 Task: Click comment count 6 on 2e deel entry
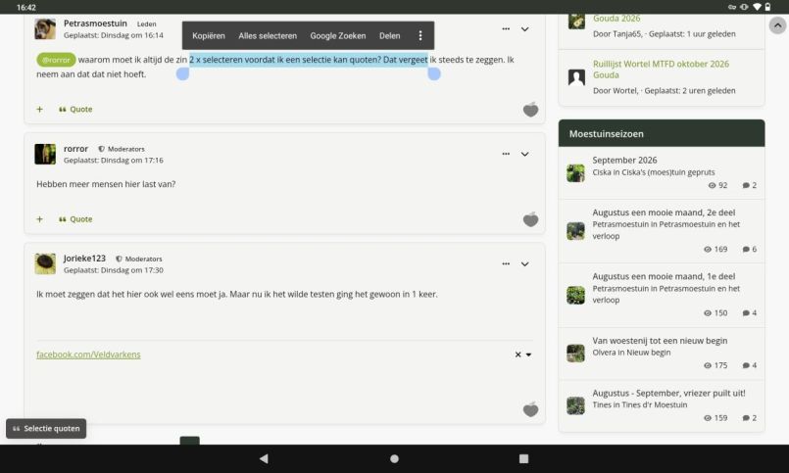pyautogui.click(x=749, y=250)
